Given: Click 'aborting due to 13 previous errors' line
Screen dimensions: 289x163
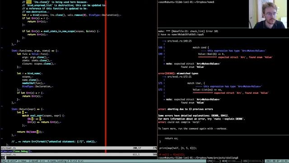Looking at the screenshot, I should point(186,109).
